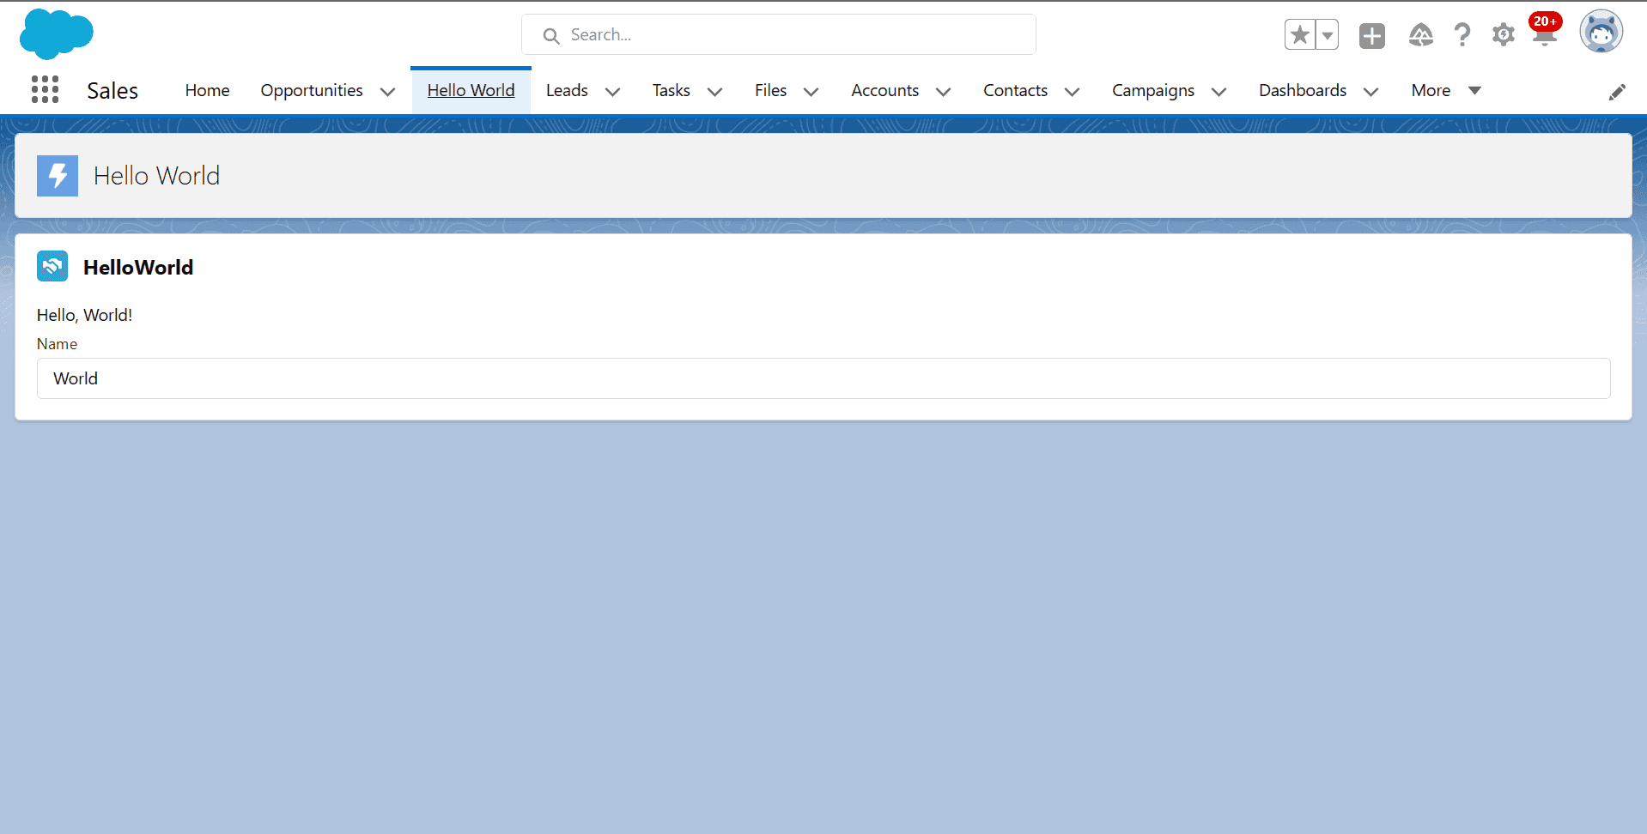Open the App Launcher grid

[45, 89]
